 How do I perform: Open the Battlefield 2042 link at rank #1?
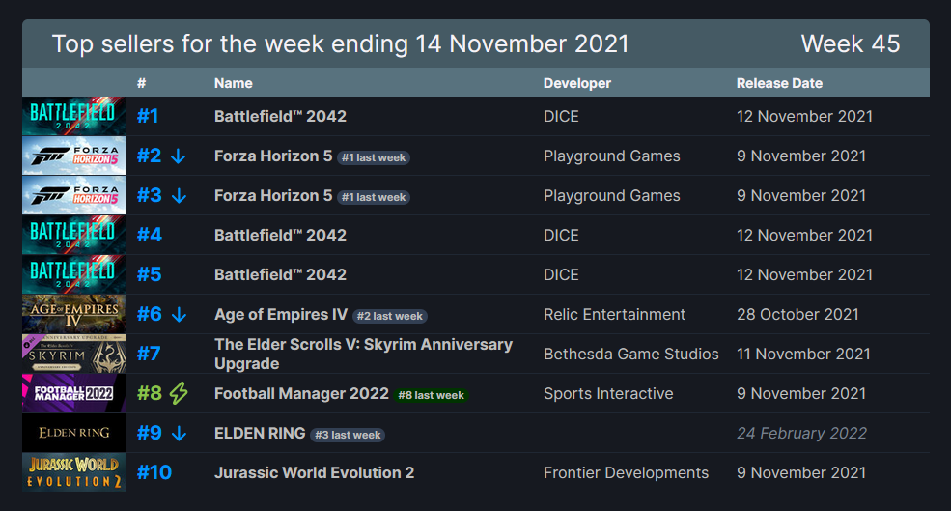pyautogui.click(x=280, y=117)
